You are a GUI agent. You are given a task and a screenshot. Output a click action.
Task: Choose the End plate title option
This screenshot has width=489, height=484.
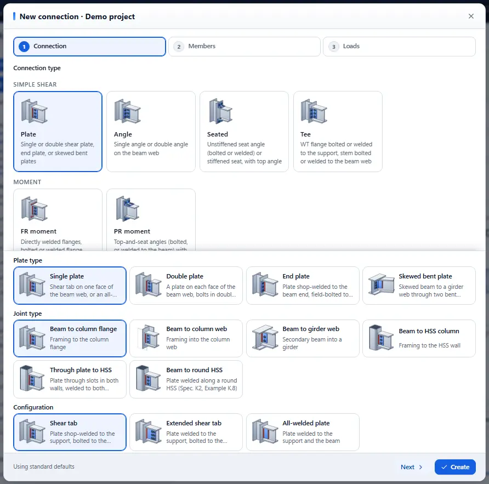[296, 276]
